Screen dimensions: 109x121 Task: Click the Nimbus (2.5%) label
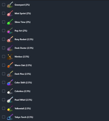22,57
